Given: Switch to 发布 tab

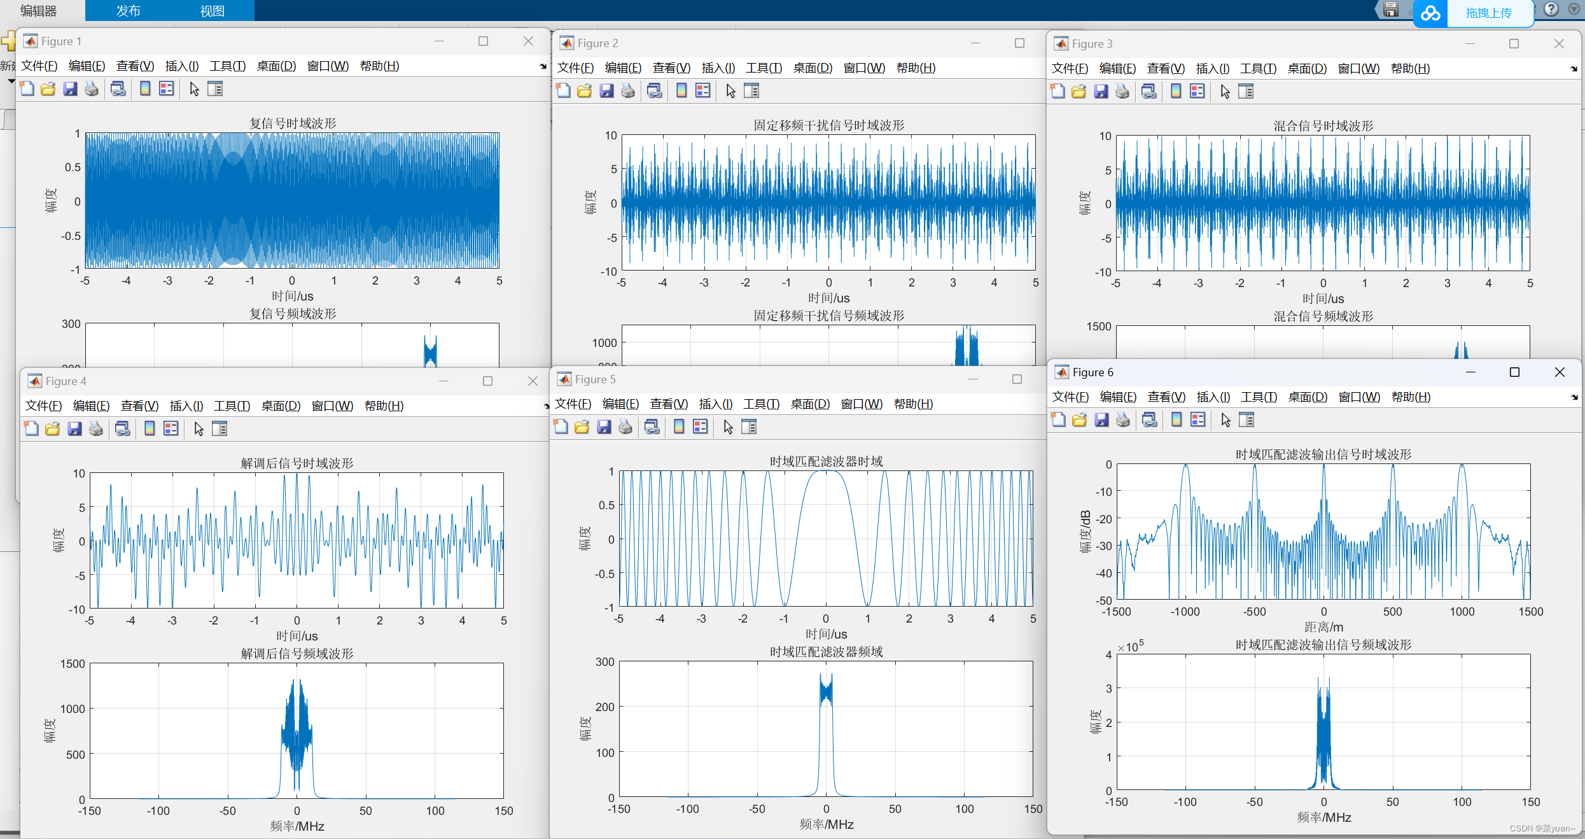Looking at the screenshot, I should pos(128,11).
